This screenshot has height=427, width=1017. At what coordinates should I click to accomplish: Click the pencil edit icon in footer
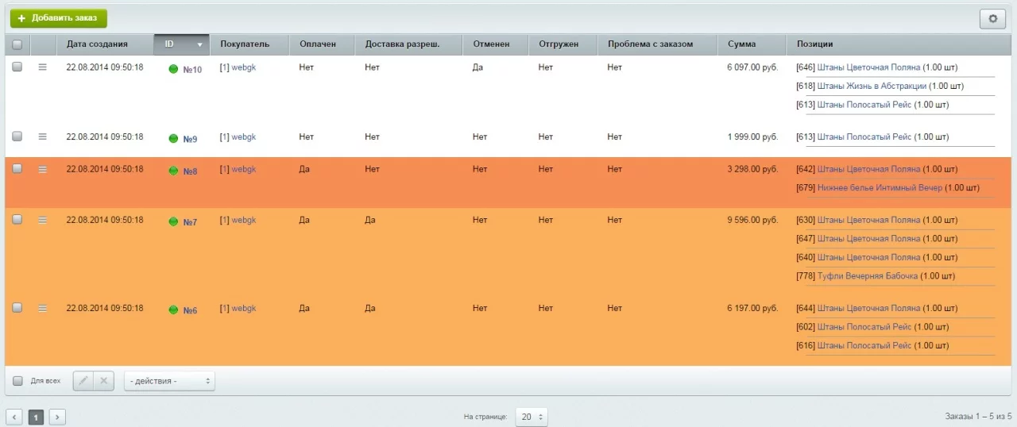[x=83, y=381]
